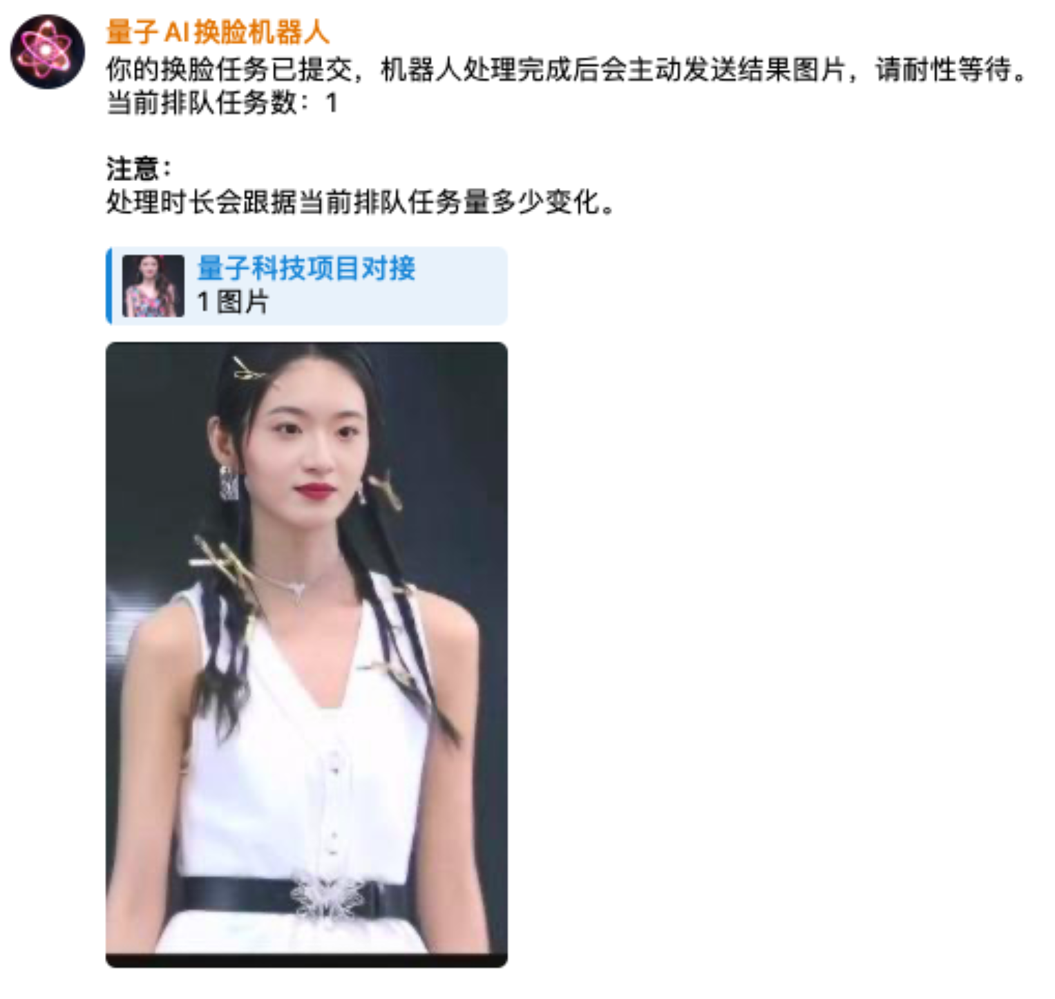Click the words 请耐性等待 in message
The height and width of the screenshot is (999, 1055).
coord(943,69)
